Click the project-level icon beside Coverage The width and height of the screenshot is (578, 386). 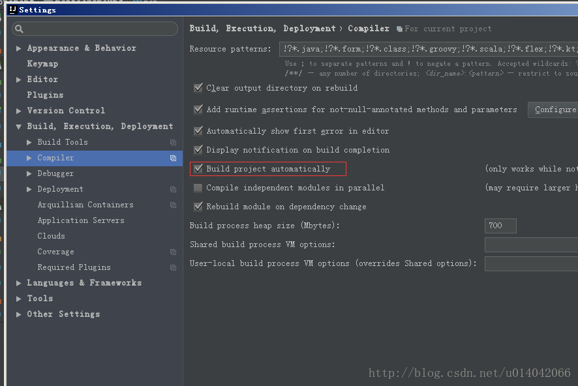point(173,252)
